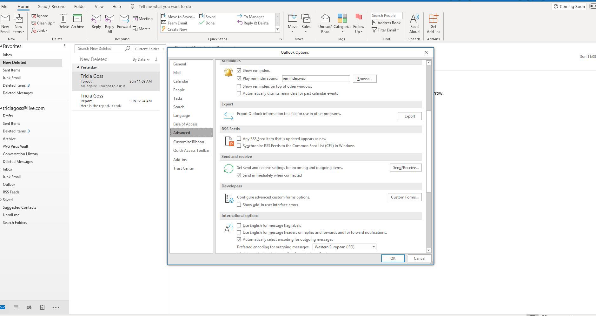This screenshot has width=596, height=316.
Task: Switch to the Folder ribbon tab
Action: 80,6
